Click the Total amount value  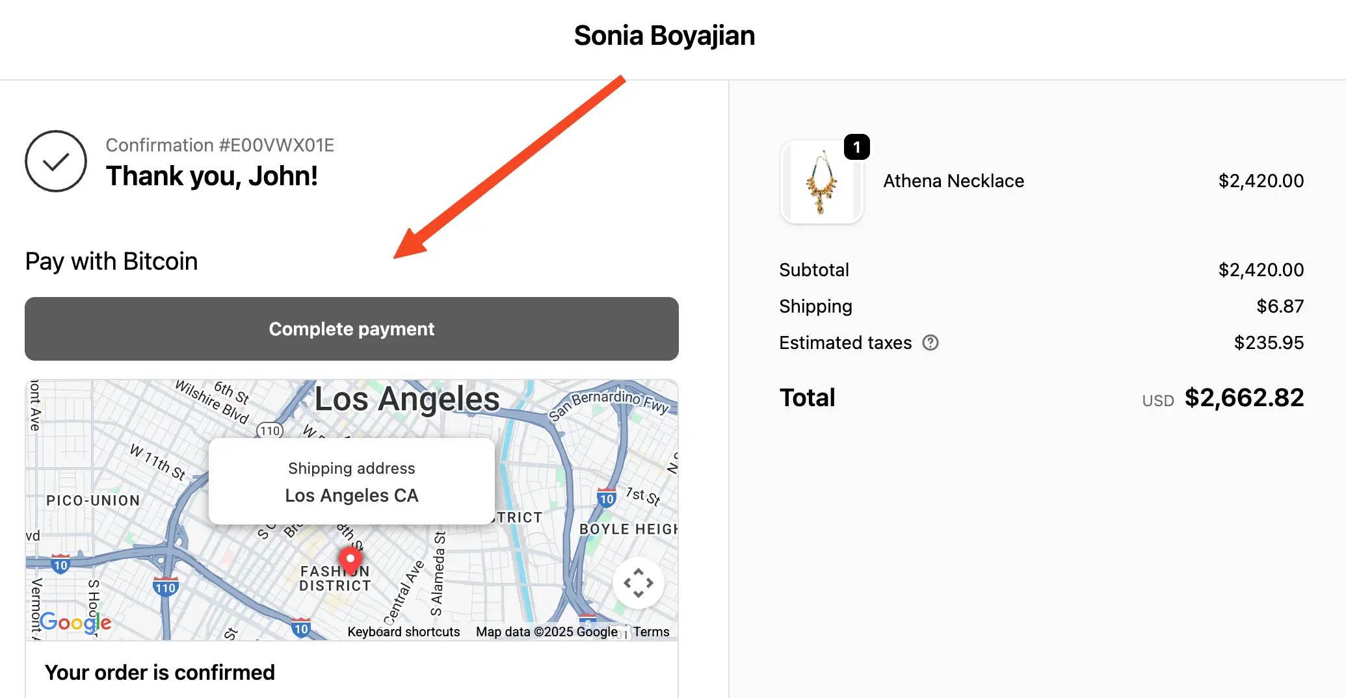pyautogui.click(x=1244, y=397)
